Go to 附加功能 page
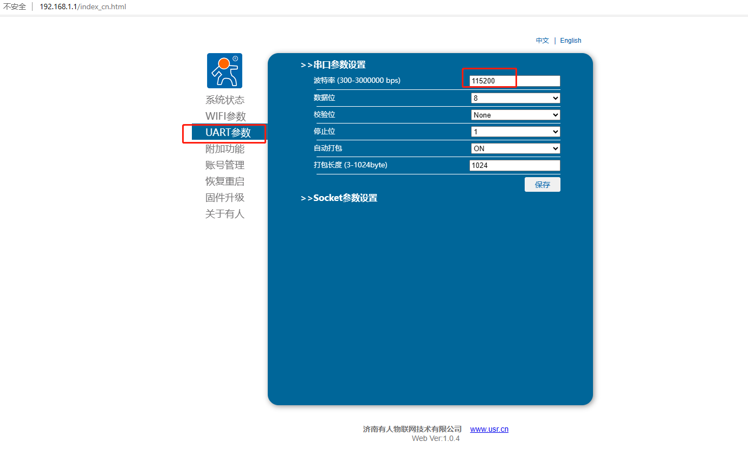 pos(224,148)
